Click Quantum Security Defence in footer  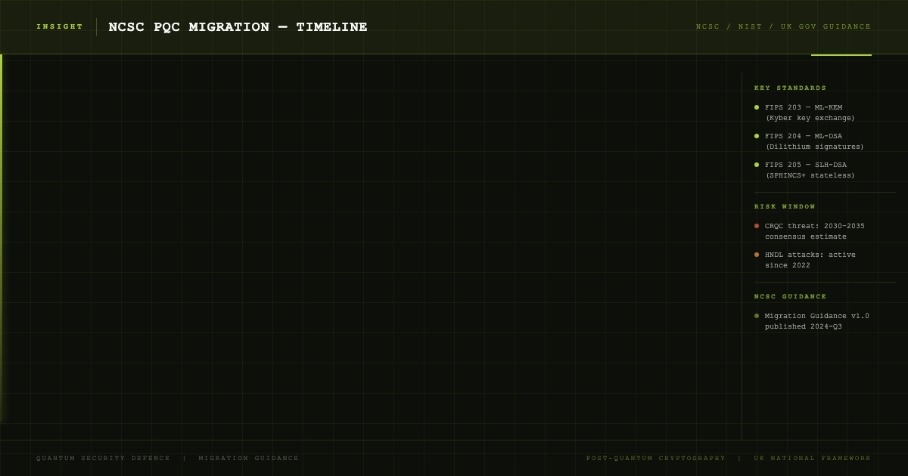pos(104,458)
